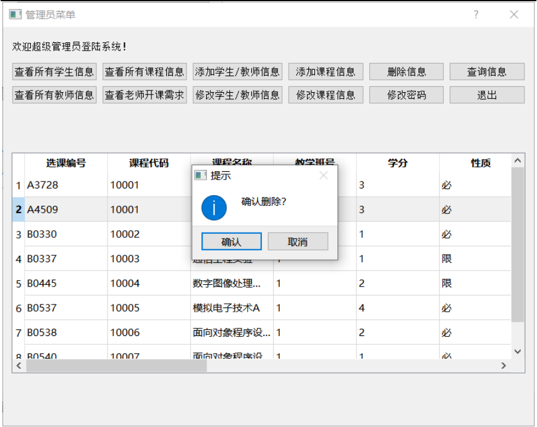Viewport: 537px width, 427px height.
Task: Sort by 选课编号 column header
Action: pyautogui.click(x=66, y=163)
